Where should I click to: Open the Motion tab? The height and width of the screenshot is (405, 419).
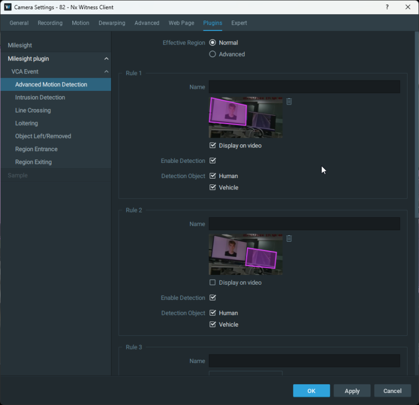tap(81, 23)
